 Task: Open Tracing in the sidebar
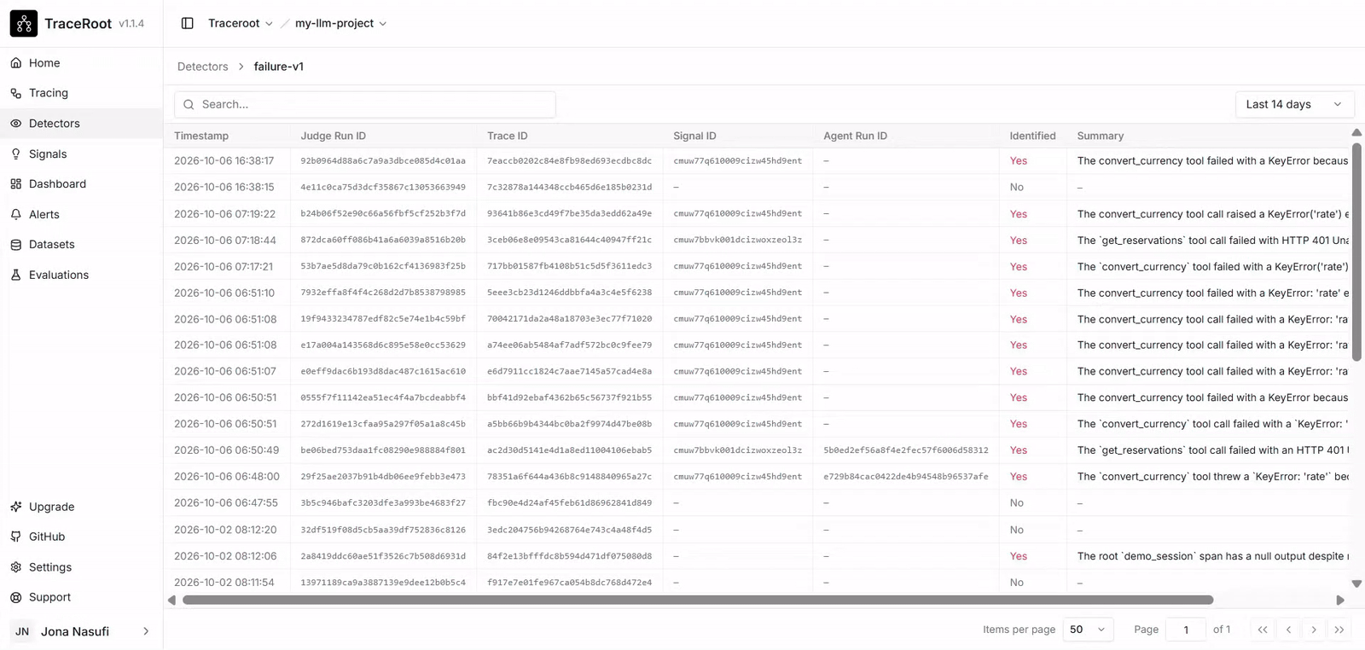[x=82, y=93]
